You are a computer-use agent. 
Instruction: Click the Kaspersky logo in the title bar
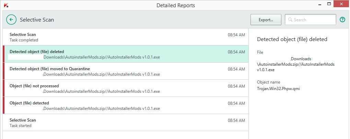click(x=6, y=5)
